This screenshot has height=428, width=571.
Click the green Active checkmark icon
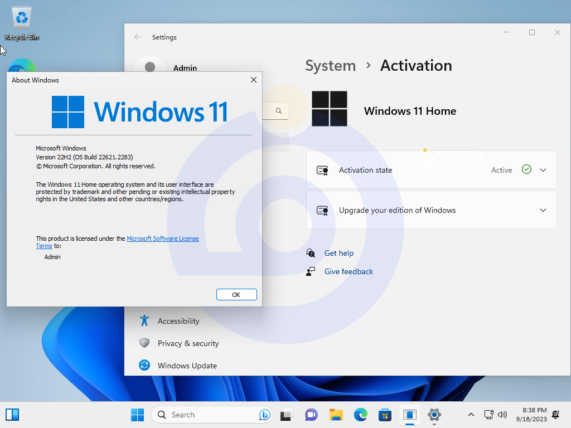pyautogui.click(x=526, y=169)
